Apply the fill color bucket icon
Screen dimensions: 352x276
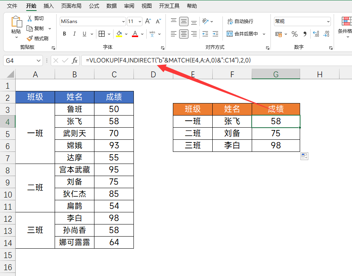[x=119, y=34]
